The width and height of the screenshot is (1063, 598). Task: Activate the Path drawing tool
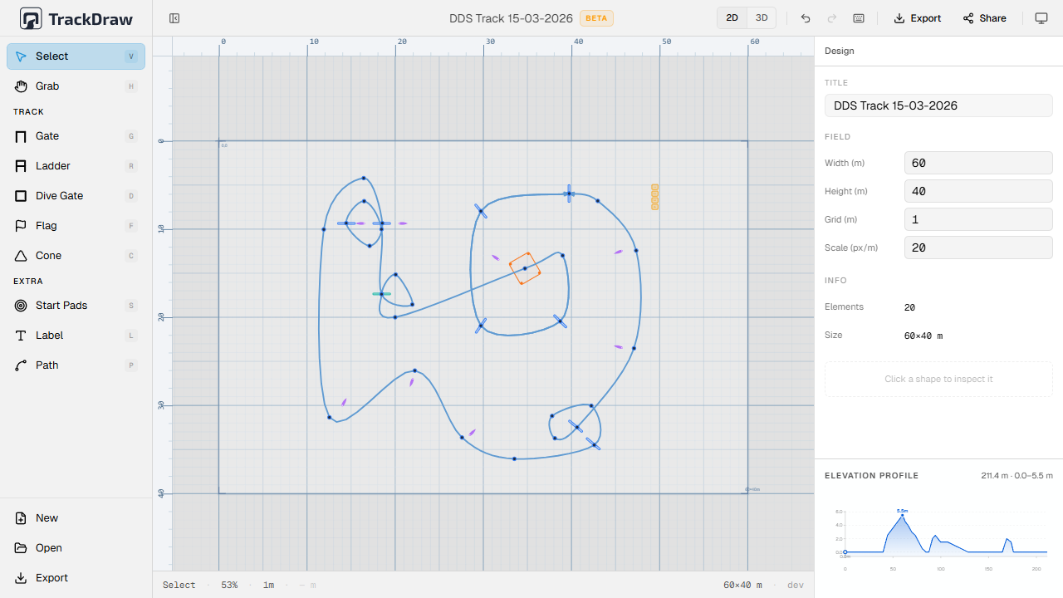tap(47, 365)
